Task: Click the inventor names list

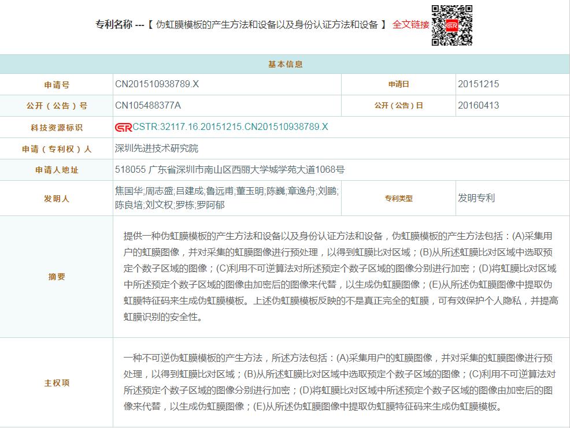Action: click(x=227, y=198)
